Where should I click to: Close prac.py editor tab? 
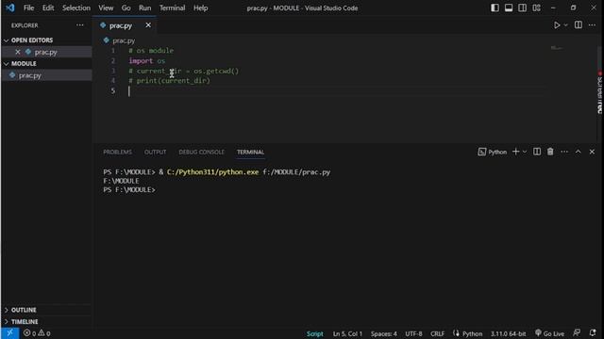pos(148,25)
